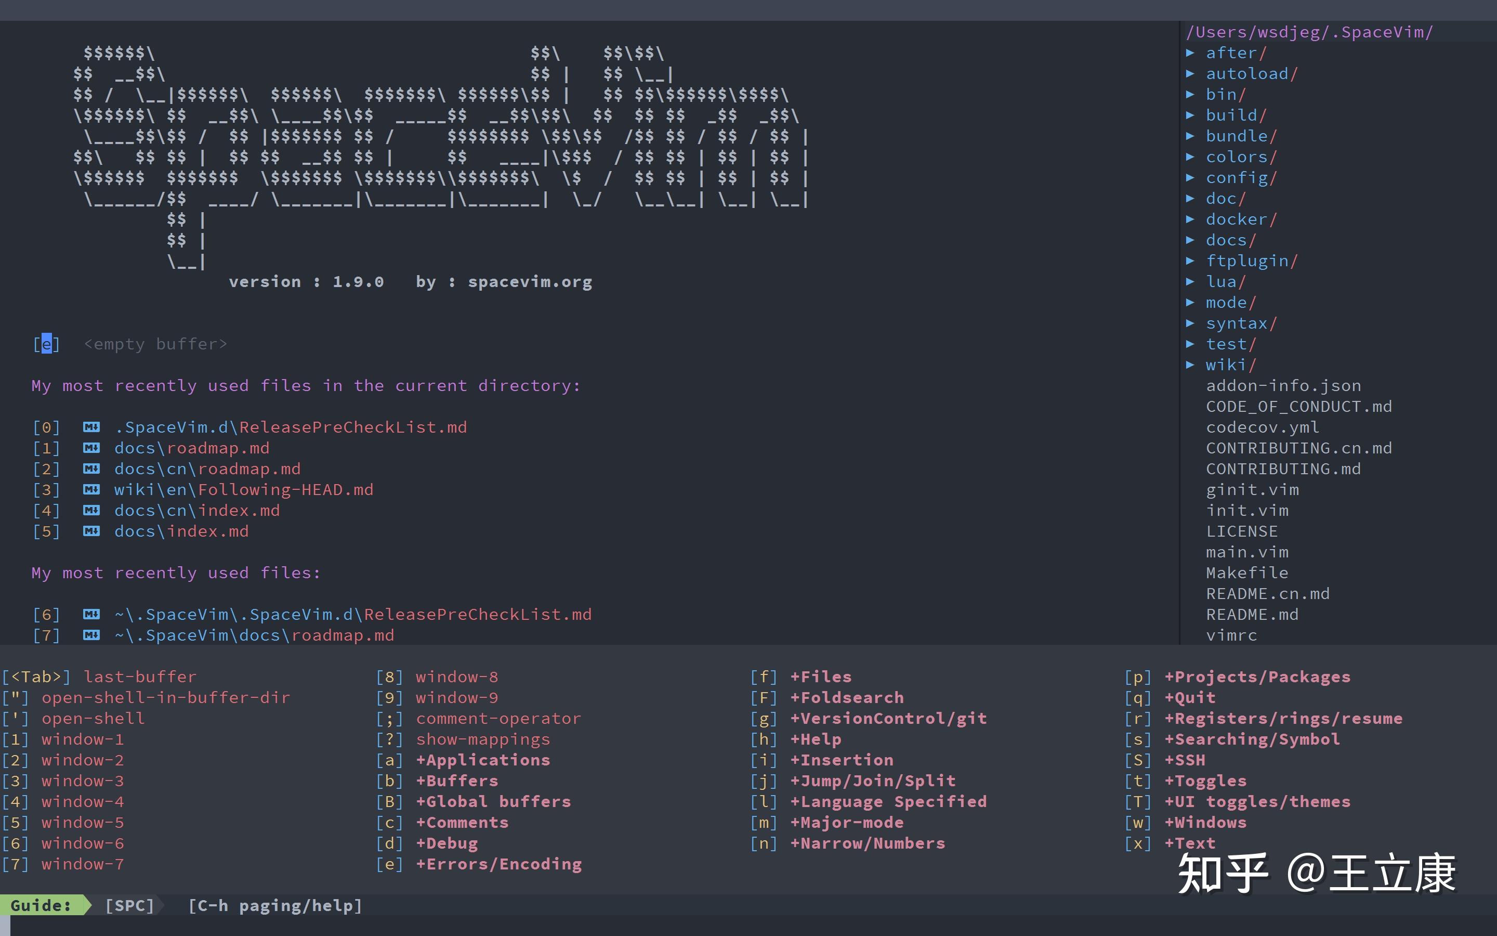1497x936 pixels.
Task: Click markdown icon beside .SpaceVim.d\ReleasePreCheckList.md entry [0]
Action: [91, 427]
